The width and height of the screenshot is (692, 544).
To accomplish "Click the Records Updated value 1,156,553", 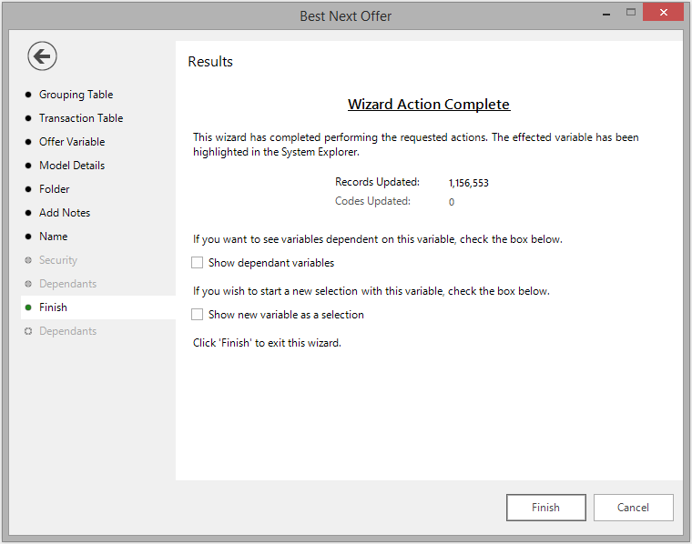I will coord(469,183).
